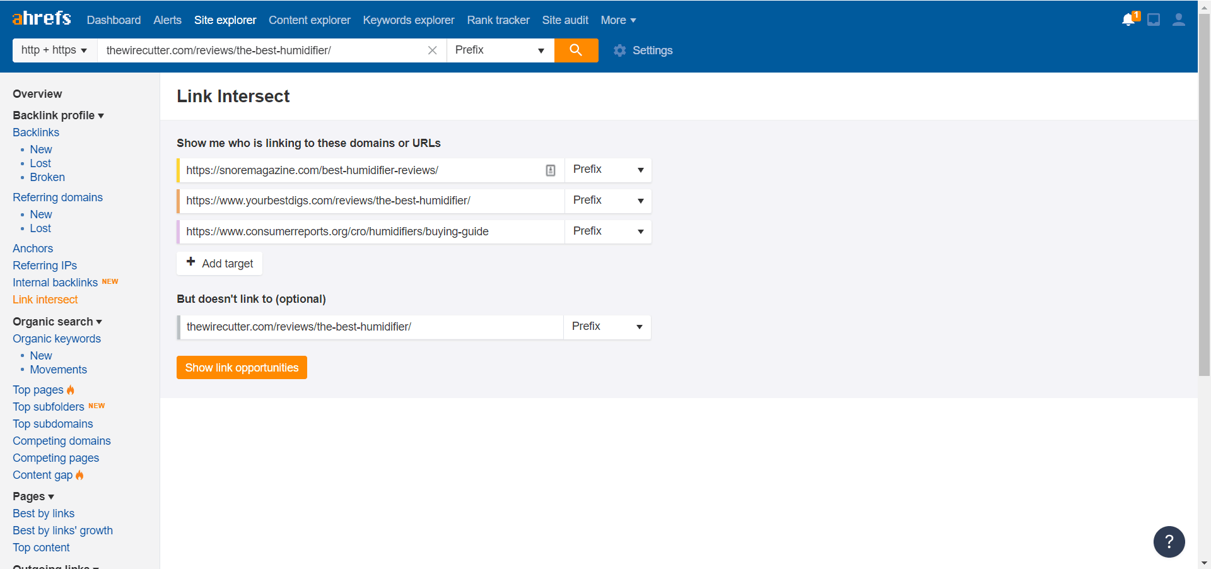Collapse the Backlink profile section

[x=58, y=115]
